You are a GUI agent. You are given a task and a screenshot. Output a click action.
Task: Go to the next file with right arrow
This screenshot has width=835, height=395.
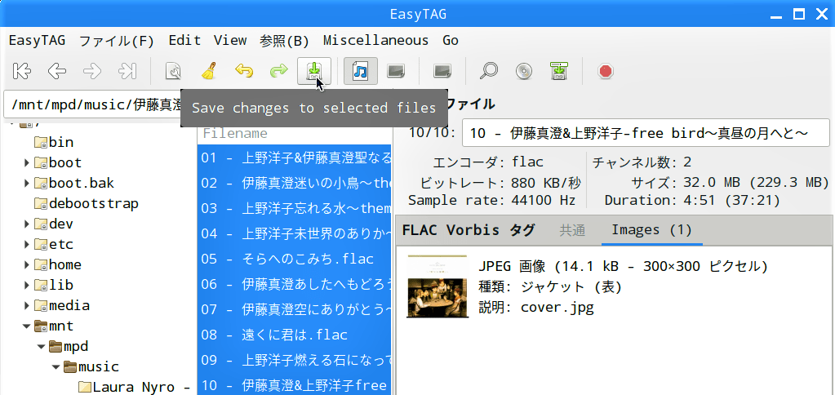(x=92, y=71)
